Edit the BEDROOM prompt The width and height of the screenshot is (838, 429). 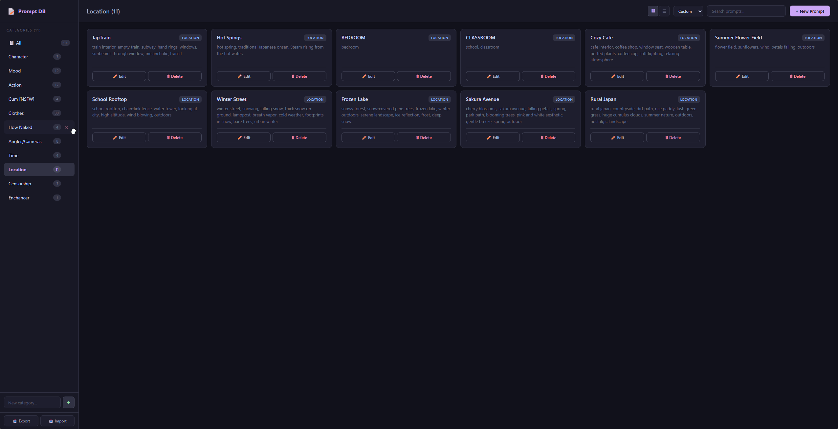click(x=368, y=76)
